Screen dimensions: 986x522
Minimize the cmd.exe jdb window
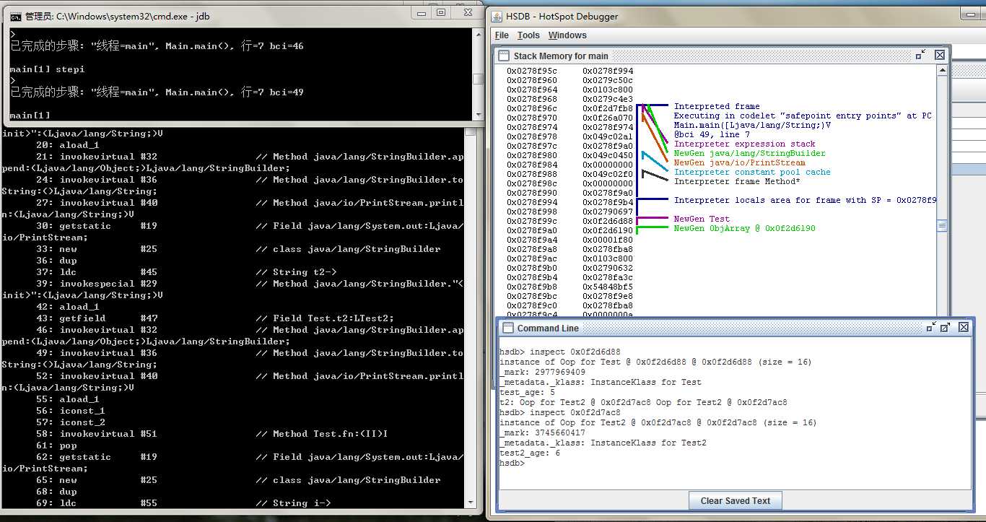[423, 13]
